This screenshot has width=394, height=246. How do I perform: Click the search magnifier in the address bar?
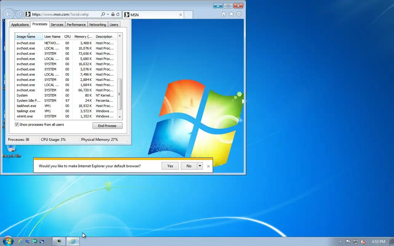pyautogui.click(x=103, y=14)
